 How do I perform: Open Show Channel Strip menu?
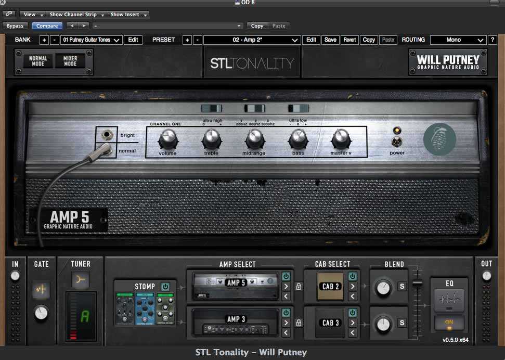pos(76,15)
